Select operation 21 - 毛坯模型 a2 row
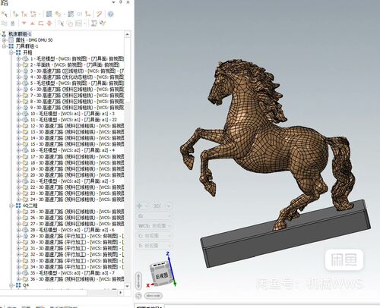The image size is (380, 308). click(72, 181)
